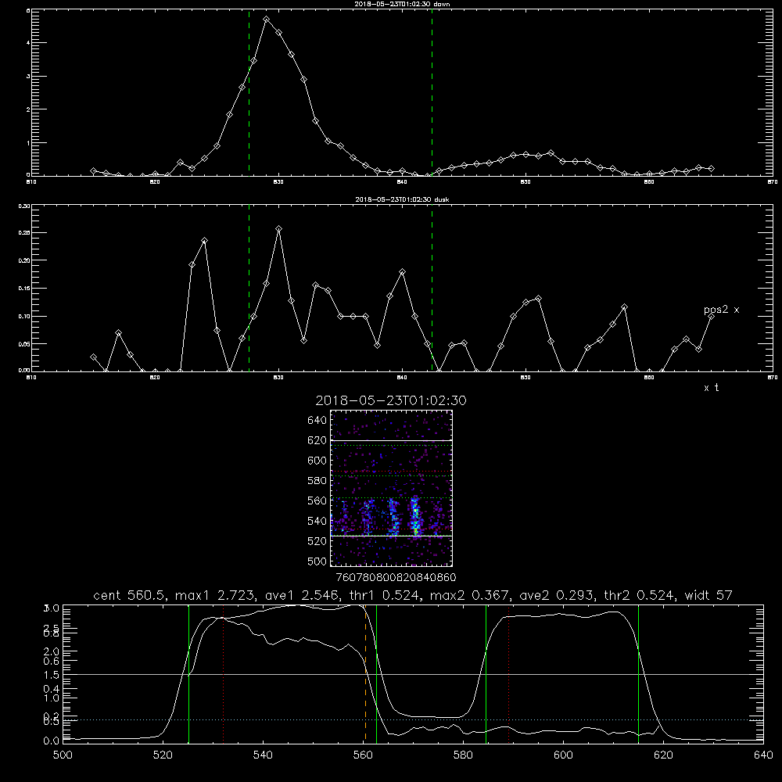782x782 pixels.
Task: Click bottom plot x-axis label '500'
Action: (63, 755)
